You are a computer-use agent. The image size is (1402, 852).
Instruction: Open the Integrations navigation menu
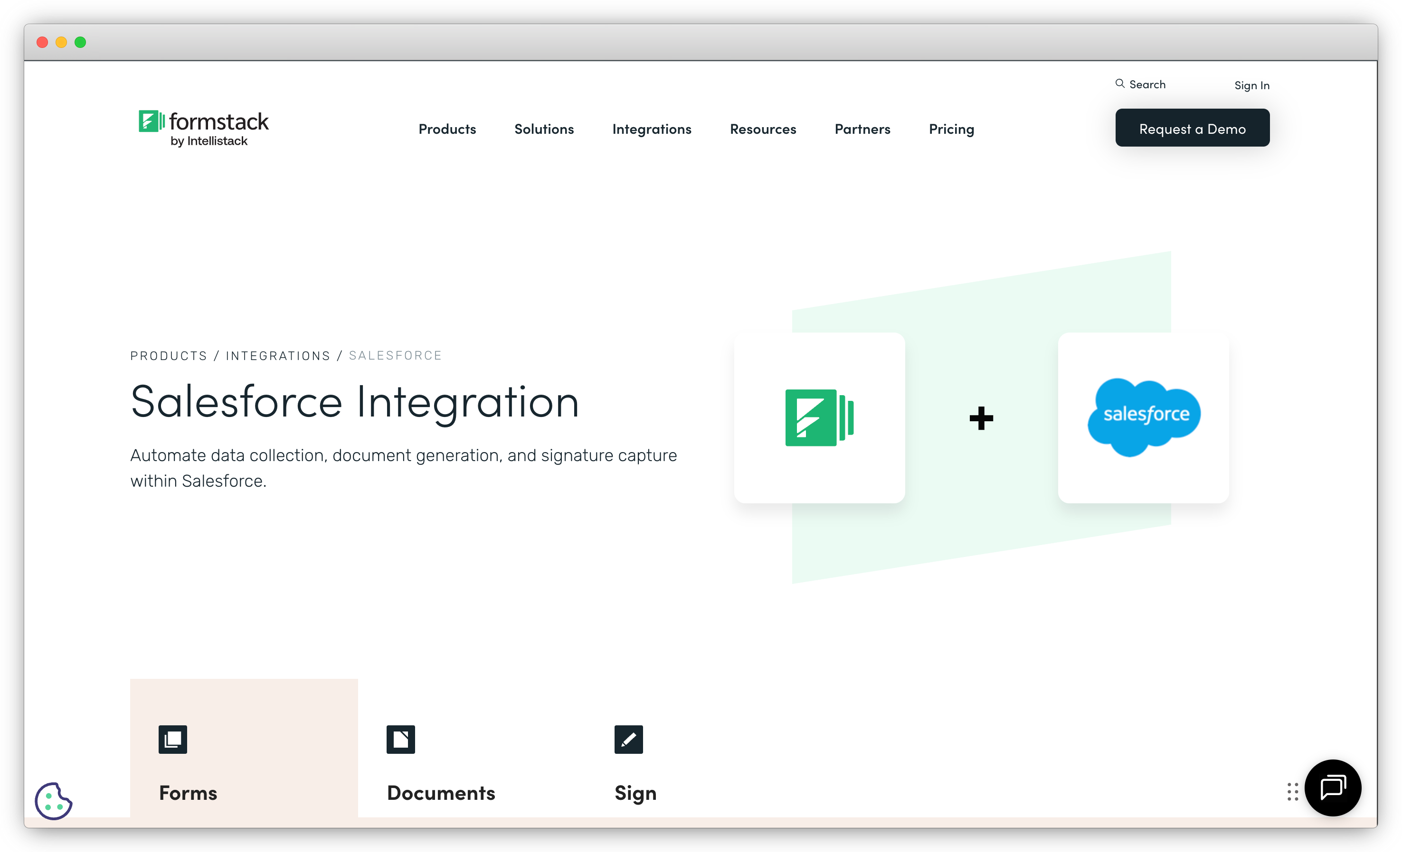(x=652, y=129)
